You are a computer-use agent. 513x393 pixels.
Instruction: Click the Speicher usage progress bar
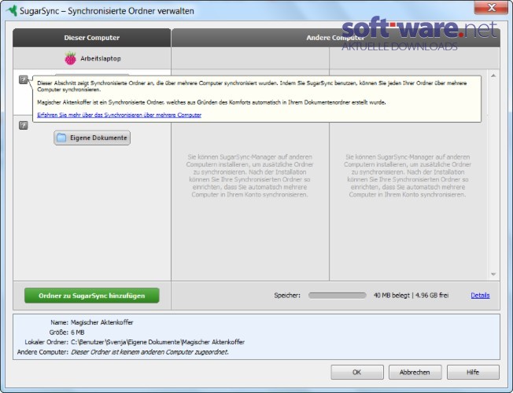click(x=337, y=296)
